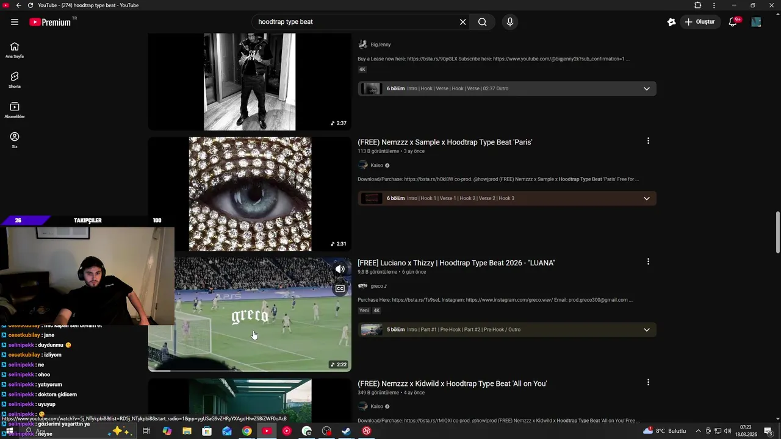Play the diamond eye 'Paris' thumbnail

(250, 194)
